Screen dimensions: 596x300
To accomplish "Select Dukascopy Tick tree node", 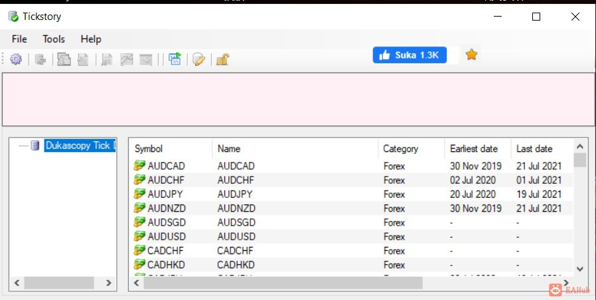I will (80, 145).
